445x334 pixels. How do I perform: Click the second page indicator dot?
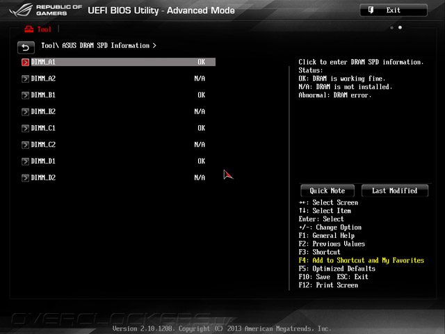tap(400, 28)
